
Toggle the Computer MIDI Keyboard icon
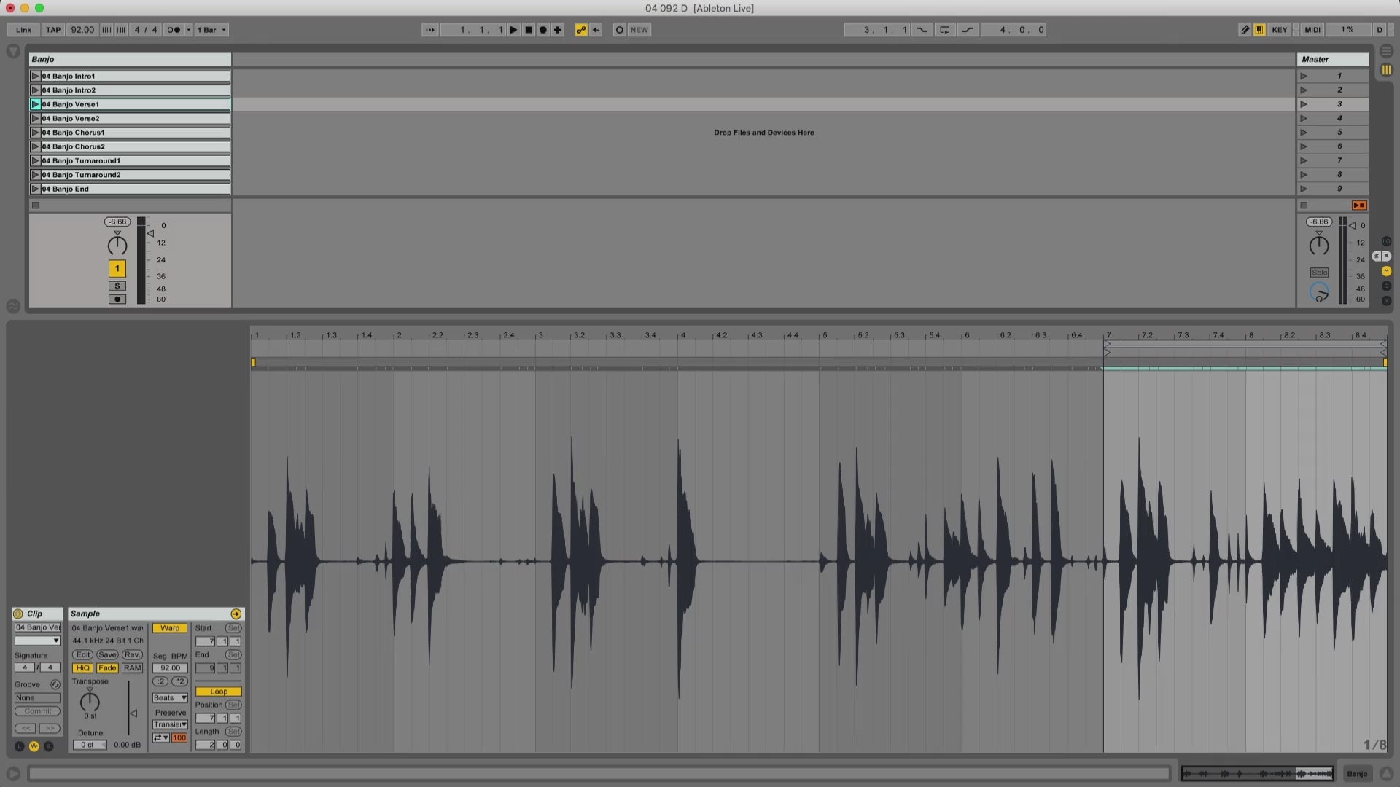pyautogui.click(x=1259, y=30)
